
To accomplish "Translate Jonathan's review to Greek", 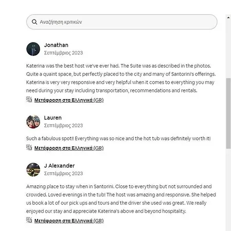I will coord(69,100).
